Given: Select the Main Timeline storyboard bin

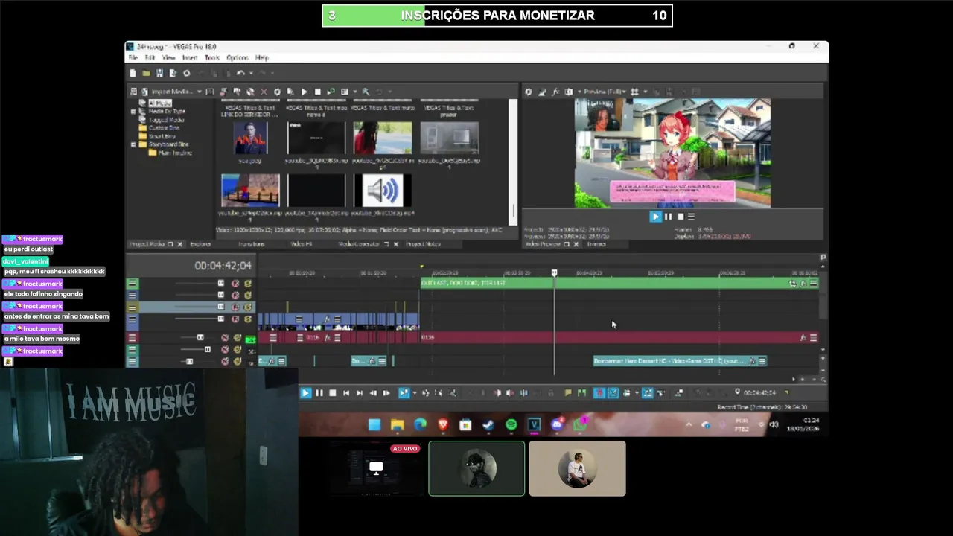Looking at the screenshot, I should pyautogui.click(x=175, y=153).
